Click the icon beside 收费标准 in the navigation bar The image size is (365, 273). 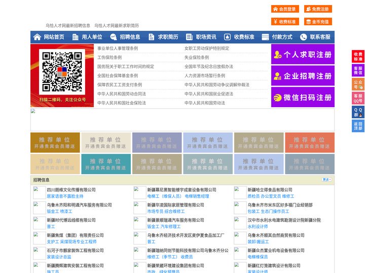227,37
